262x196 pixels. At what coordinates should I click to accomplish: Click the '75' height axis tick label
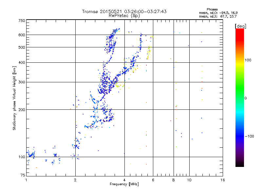tap(23, 175)
